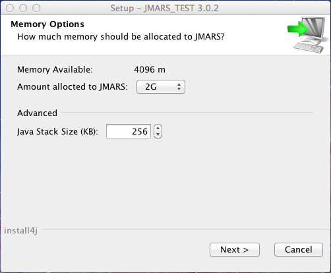Click the install4j label at the bottom
Screen dimensions: 331x273
click(20, 231)
